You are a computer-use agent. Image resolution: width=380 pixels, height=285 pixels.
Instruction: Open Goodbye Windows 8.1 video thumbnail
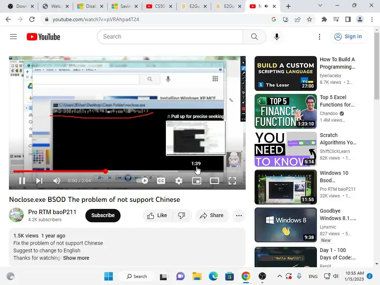click(285, 225)
